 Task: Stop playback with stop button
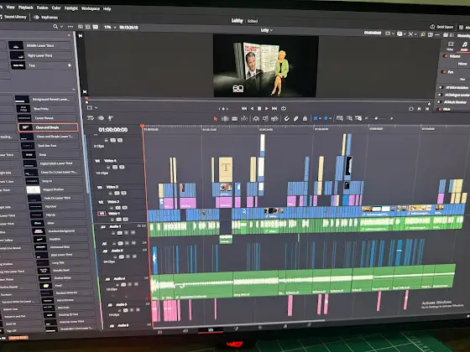click(x=259, y=108)
